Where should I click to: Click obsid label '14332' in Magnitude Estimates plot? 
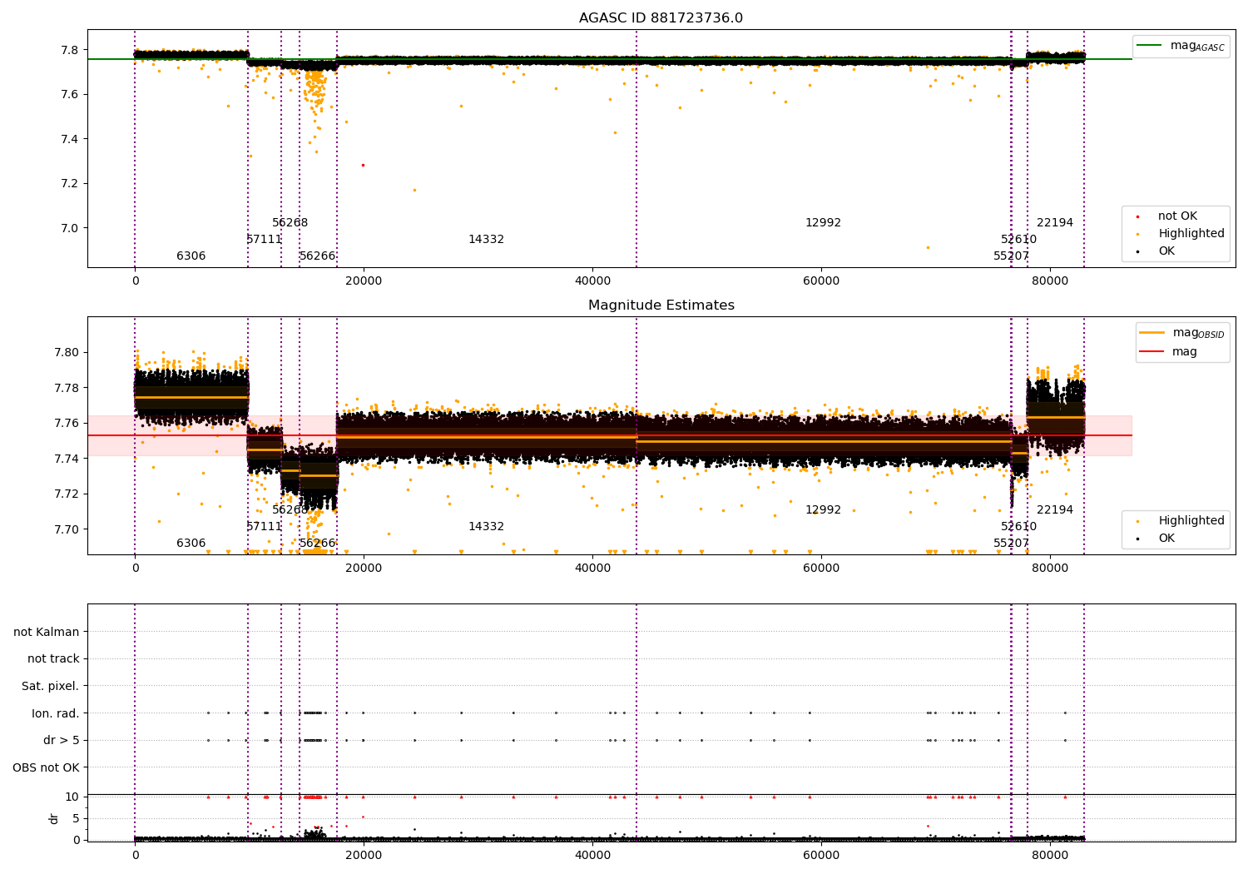(x=486, y=527)
